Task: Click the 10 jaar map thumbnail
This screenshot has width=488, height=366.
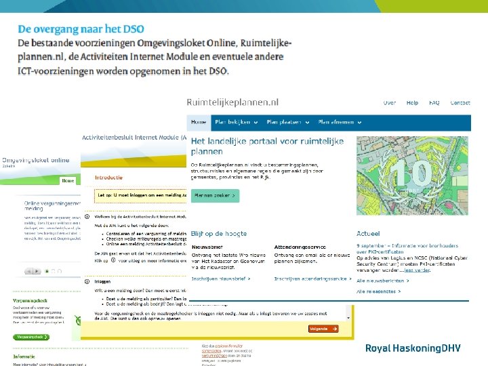Action: coord(412,176)
